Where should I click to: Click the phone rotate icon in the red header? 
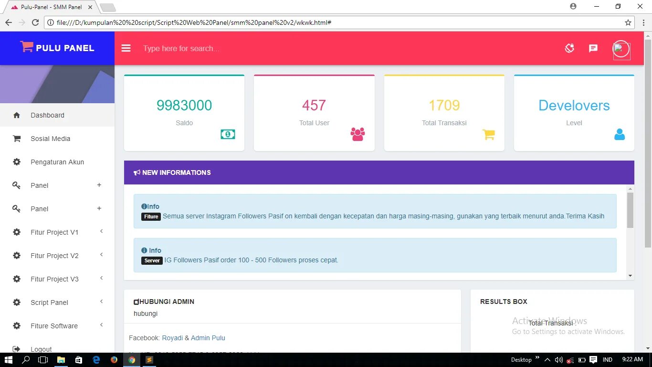569,48
